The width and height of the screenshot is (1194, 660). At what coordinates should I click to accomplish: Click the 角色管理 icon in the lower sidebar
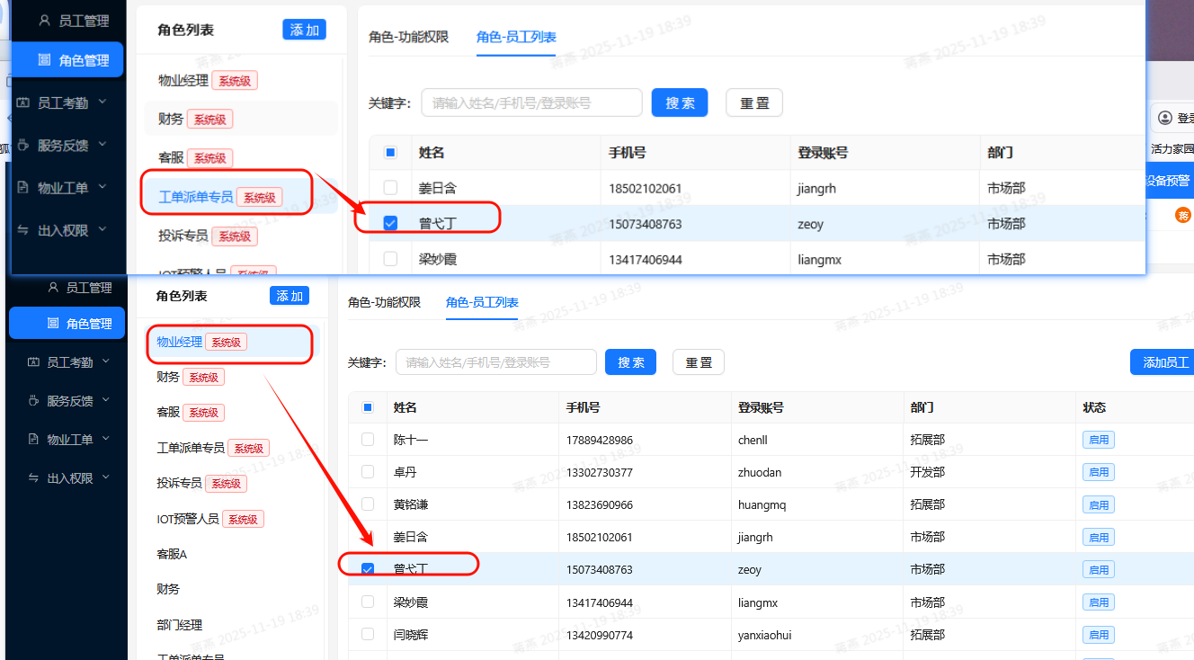[53, 324]
